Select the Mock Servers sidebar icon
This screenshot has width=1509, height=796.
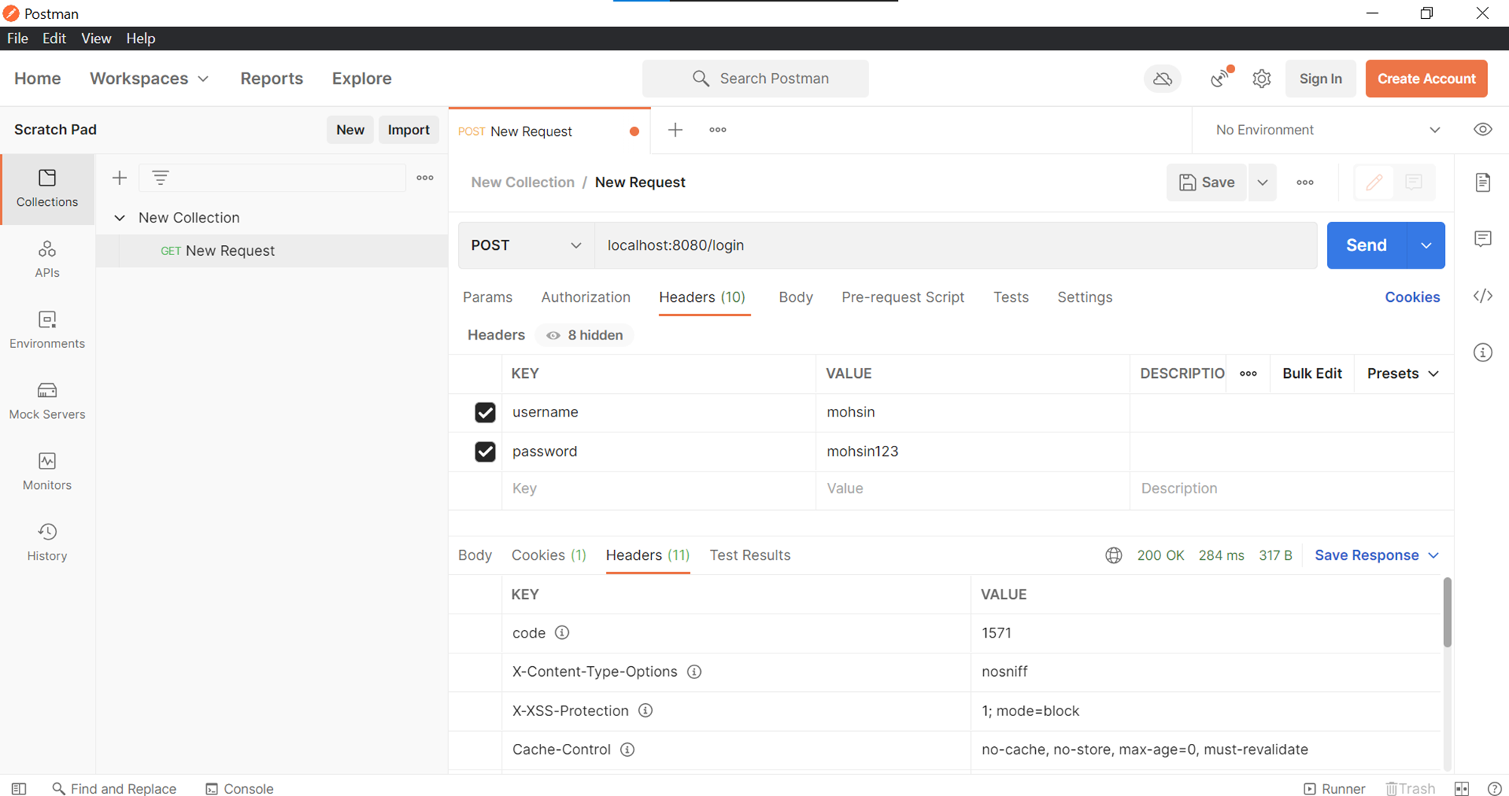tap(47, 400)
